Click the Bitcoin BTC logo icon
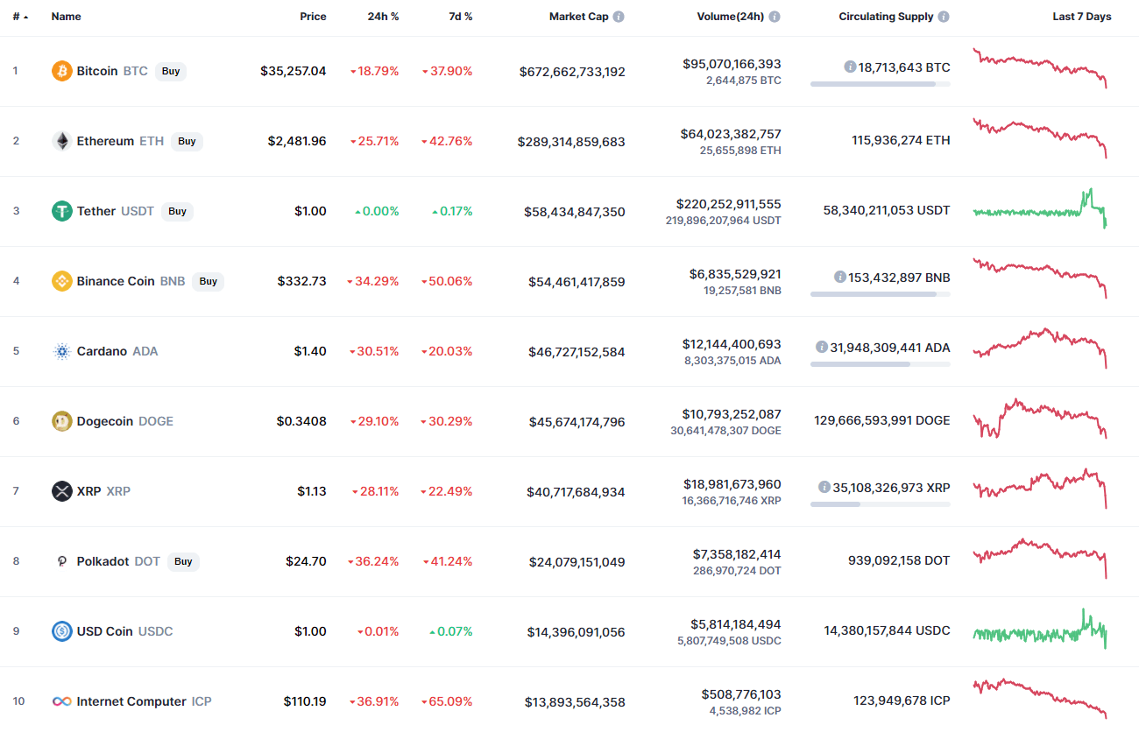Screen dimensions: 1139x732 coord(60,71)
